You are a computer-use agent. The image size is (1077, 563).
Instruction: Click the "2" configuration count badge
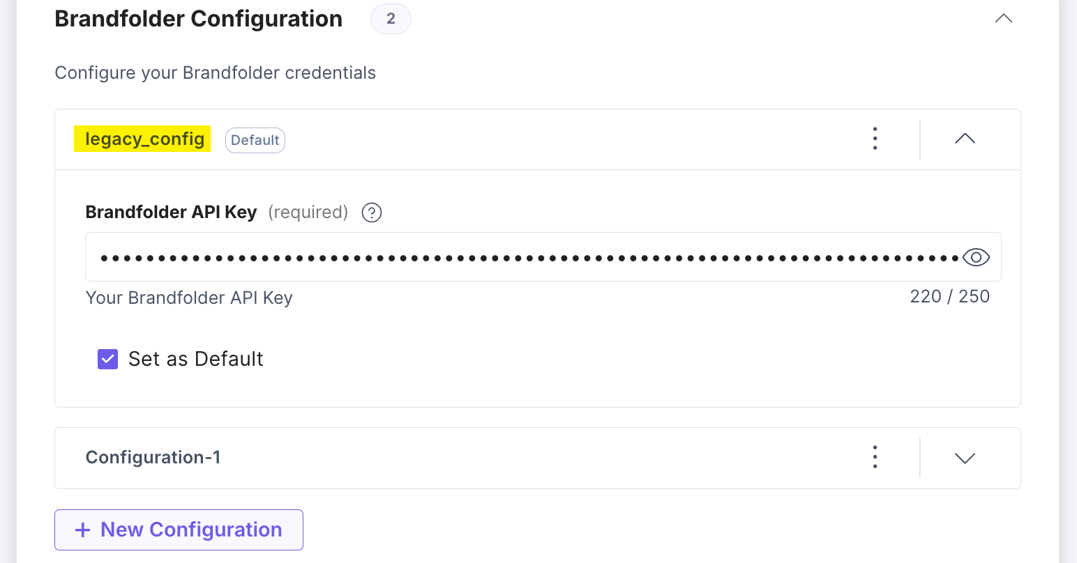click(x=391, y=19)
